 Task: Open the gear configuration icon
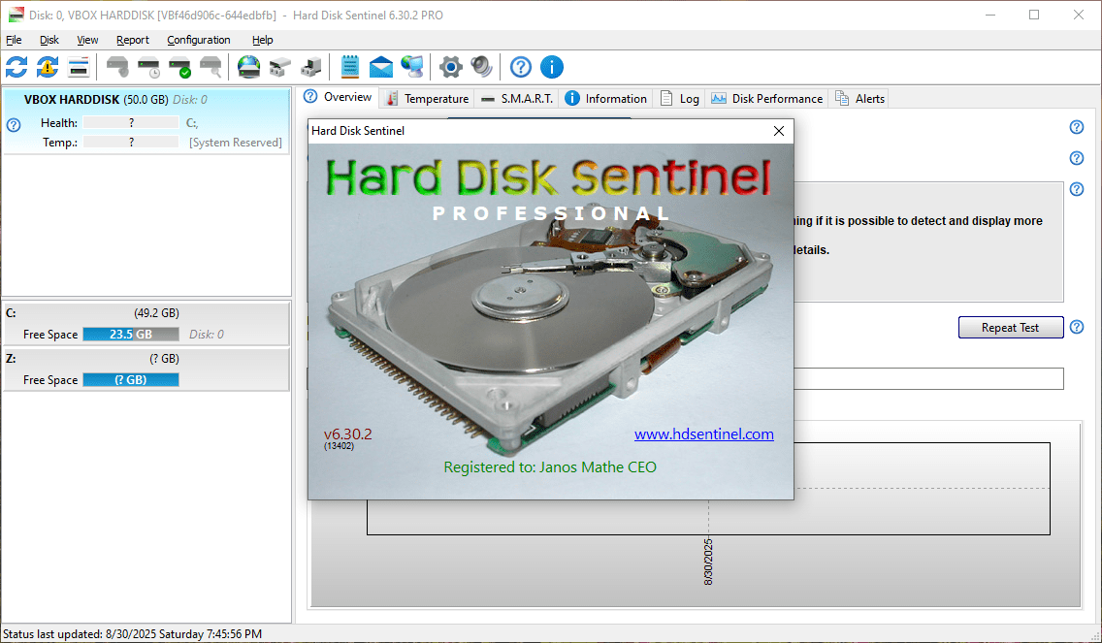tap(450, 67)
